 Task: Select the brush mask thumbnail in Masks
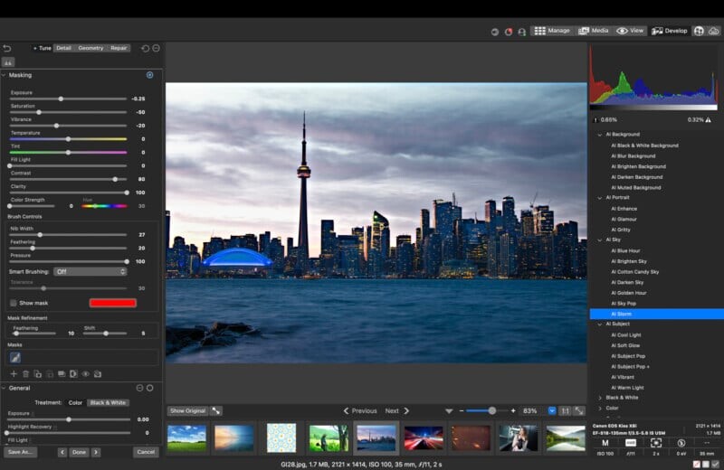[x=15, y=357]
